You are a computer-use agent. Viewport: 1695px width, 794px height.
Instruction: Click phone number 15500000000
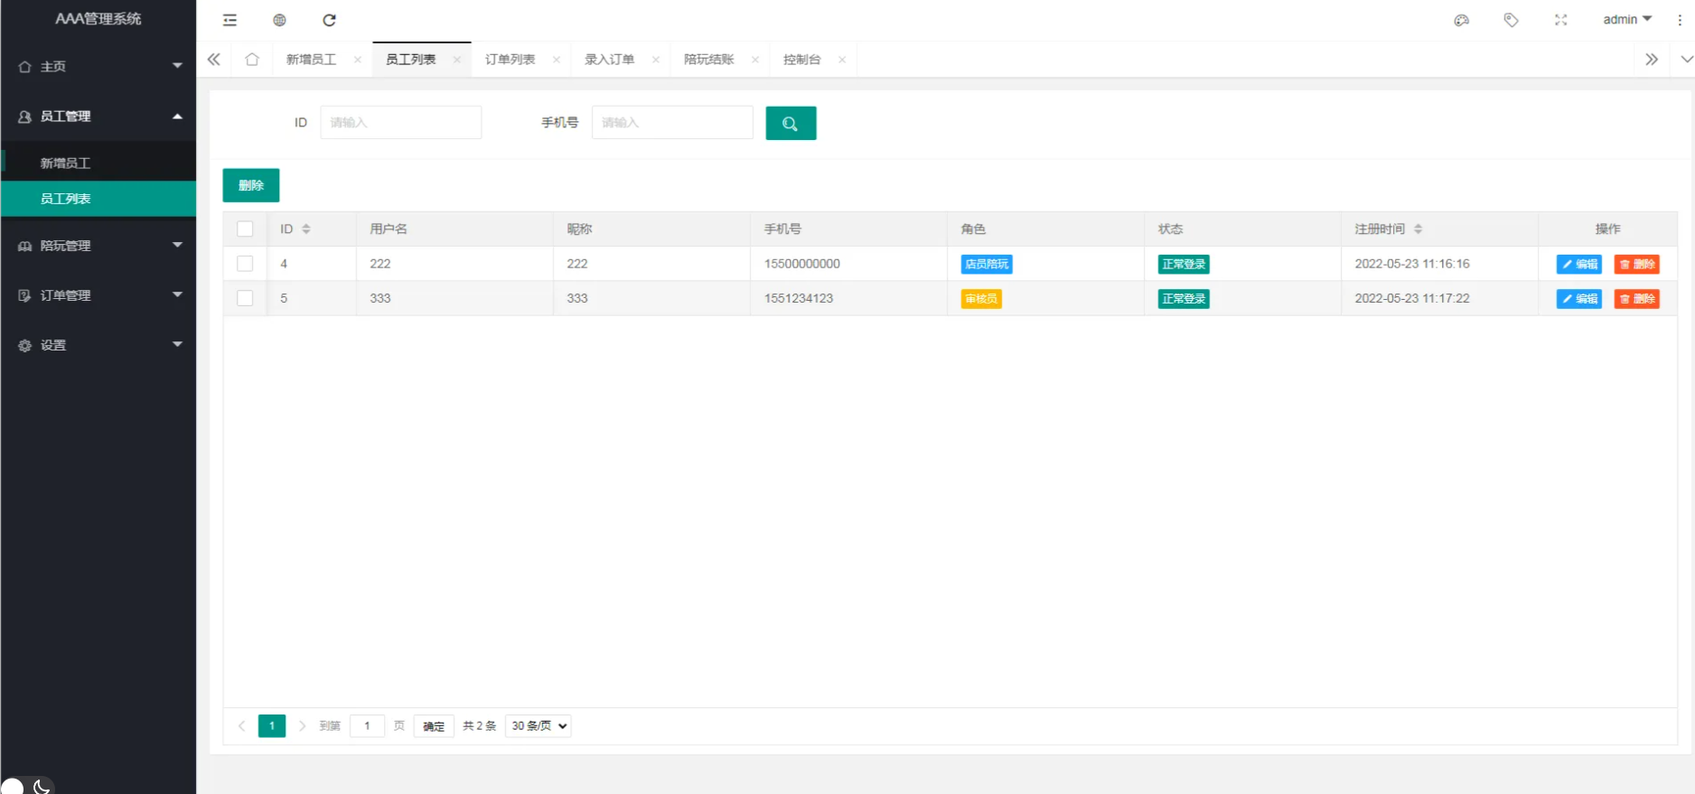tap(802, 264)
